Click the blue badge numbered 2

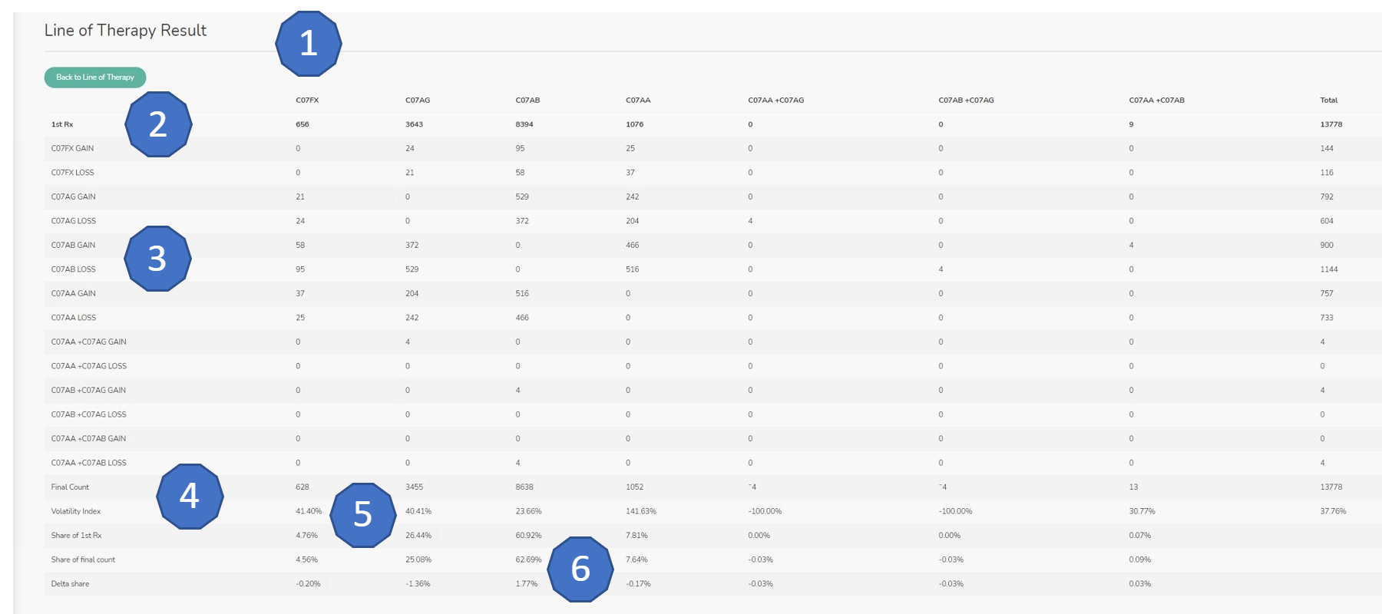tap(158, 124)
